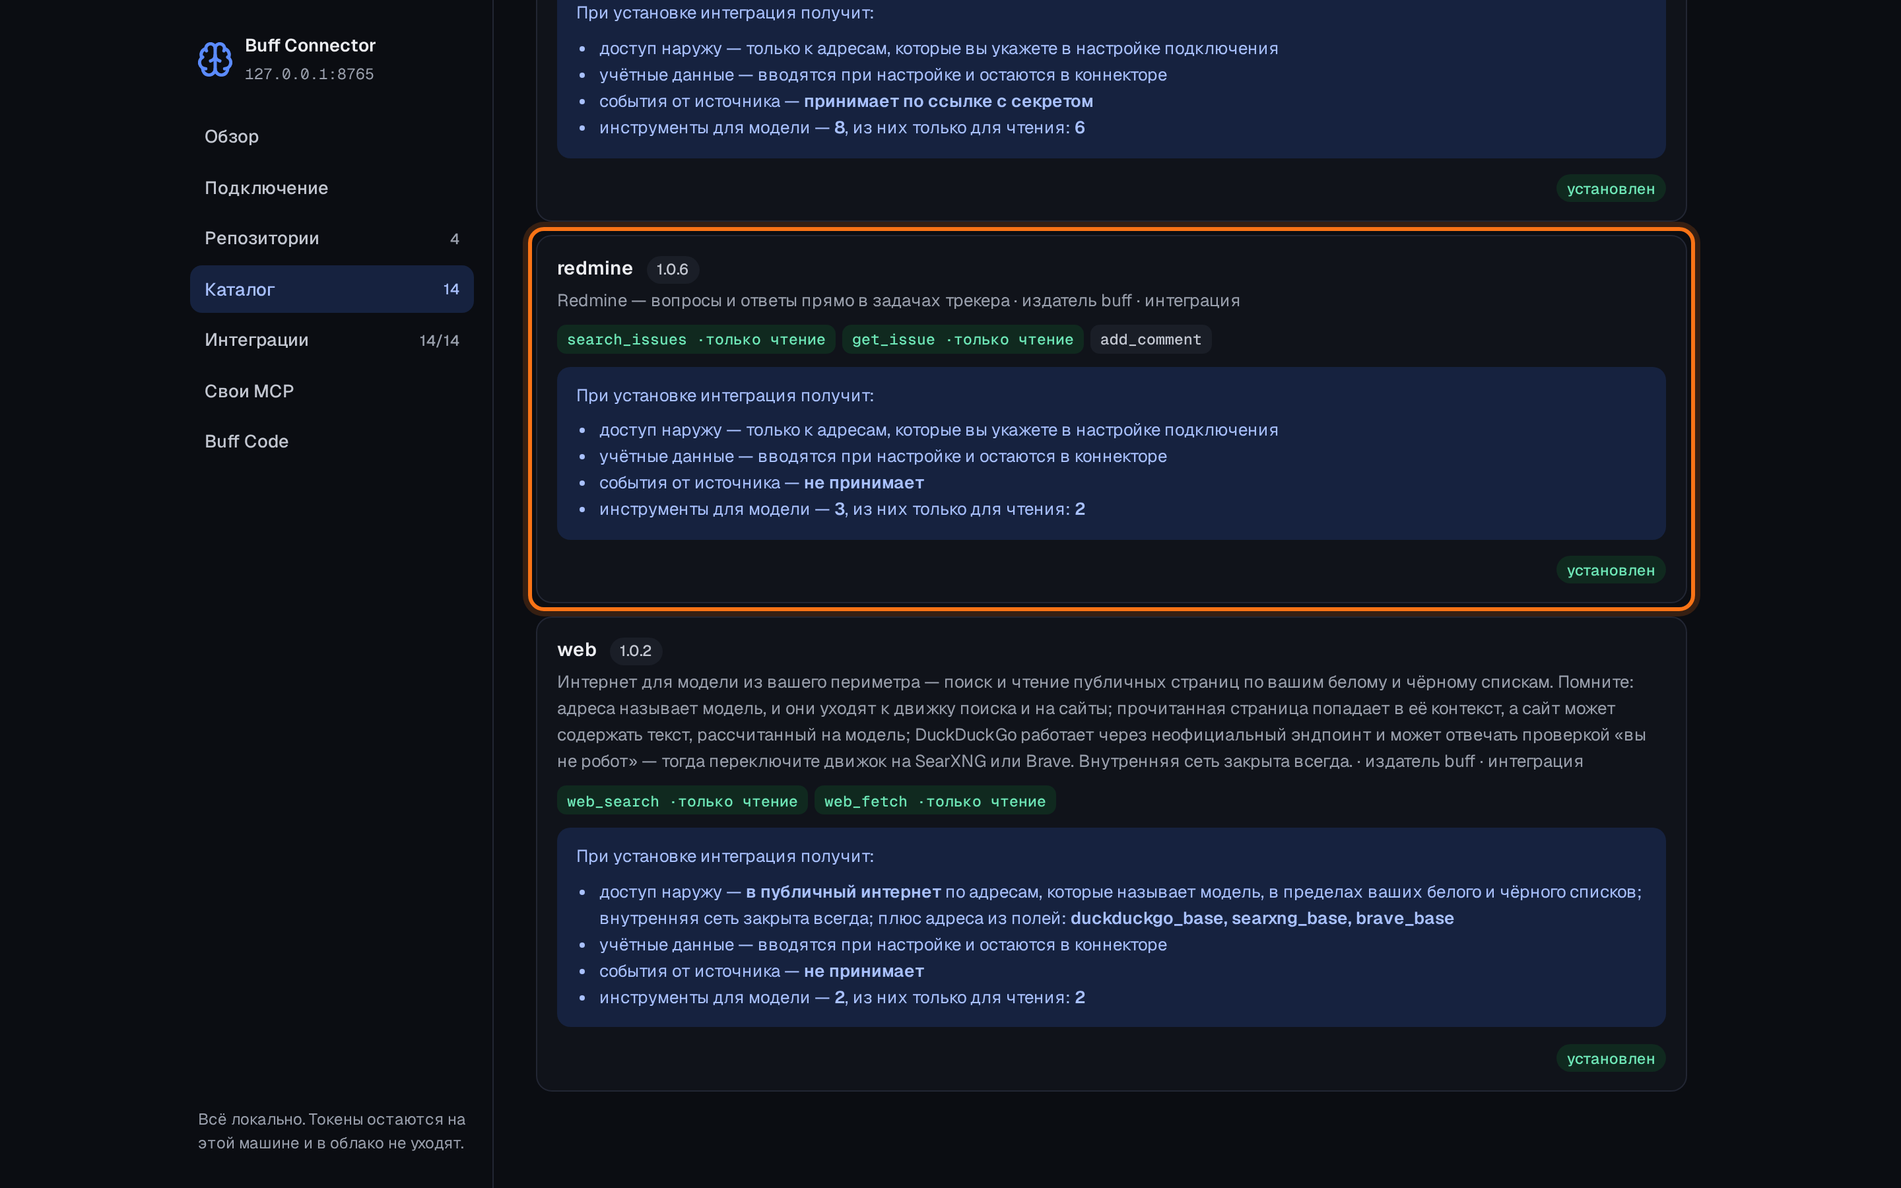Open Buff Code in the sidebar

[331, 442]
